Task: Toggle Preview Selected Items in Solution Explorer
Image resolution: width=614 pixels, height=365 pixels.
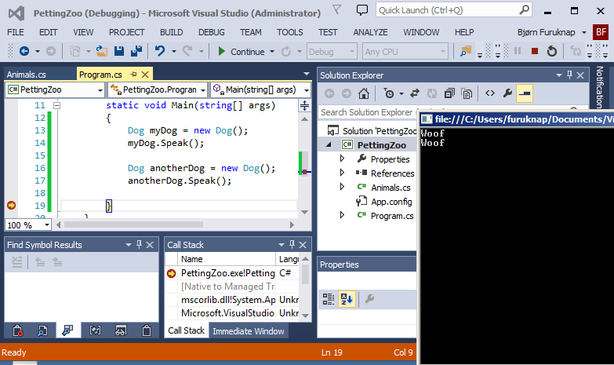Action: 525,93
